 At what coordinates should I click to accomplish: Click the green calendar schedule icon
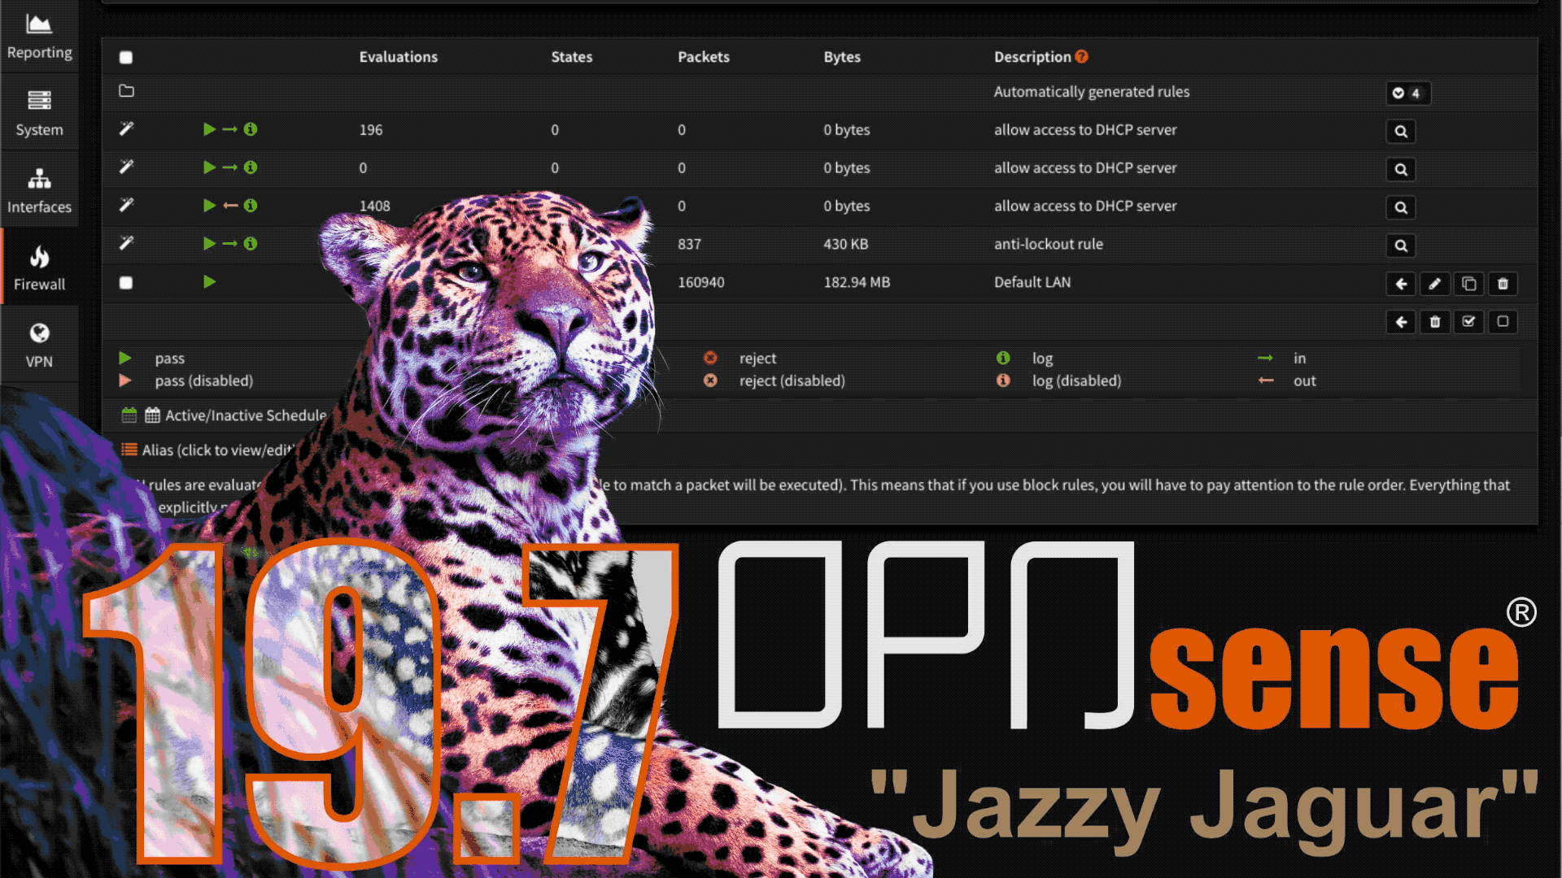[129, 415]
